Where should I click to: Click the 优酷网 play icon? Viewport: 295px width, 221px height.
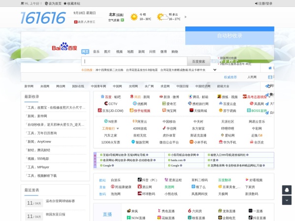pyautogui.click(x=135, y=104)
